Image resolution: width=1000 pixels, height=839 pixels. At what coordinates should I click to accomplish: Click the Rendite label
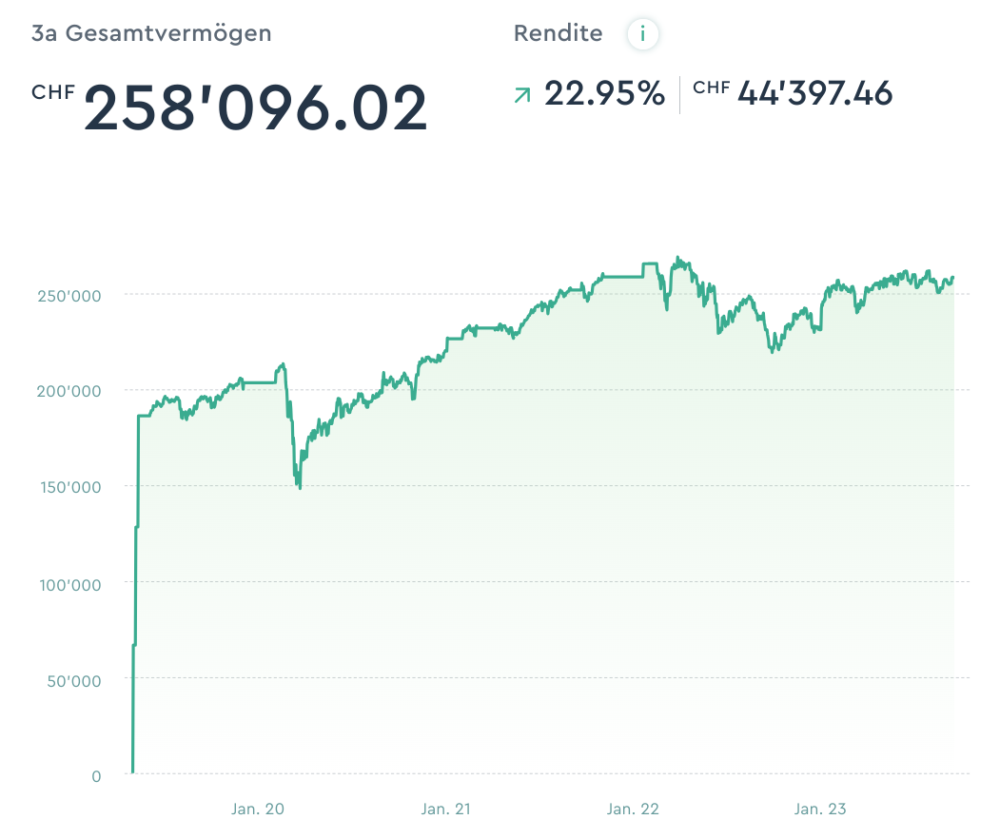coord(558,33)
